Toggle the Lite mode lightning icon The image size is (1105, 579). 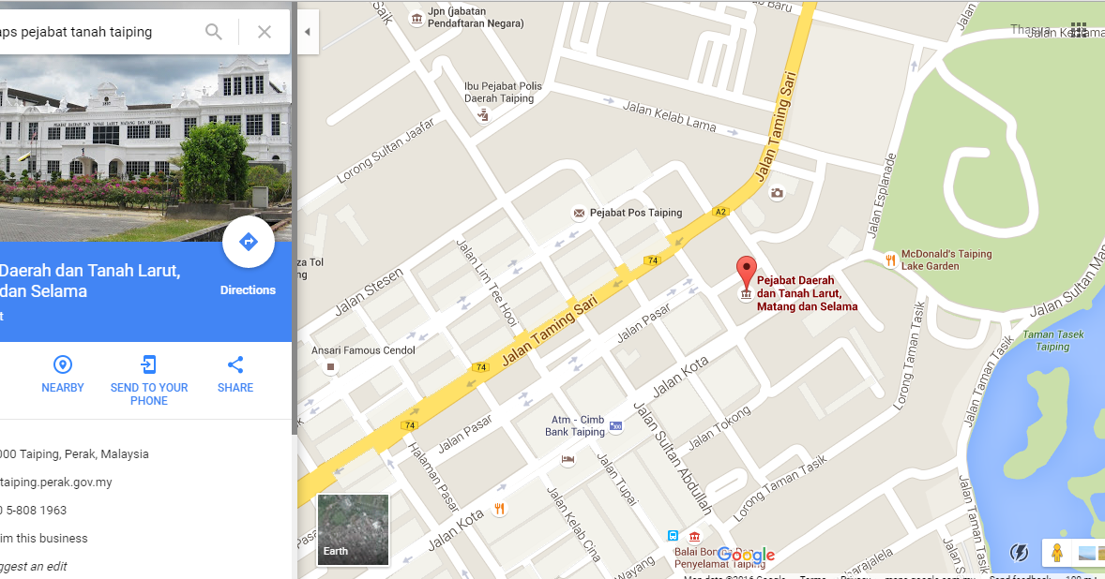1019,553
